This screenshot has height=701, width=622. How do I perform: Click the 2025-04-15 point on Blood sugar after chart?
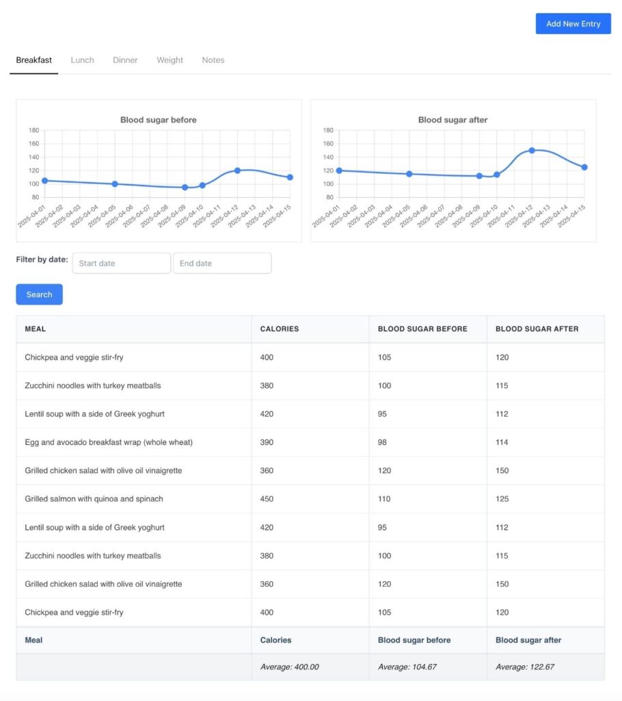click(584, 167)
